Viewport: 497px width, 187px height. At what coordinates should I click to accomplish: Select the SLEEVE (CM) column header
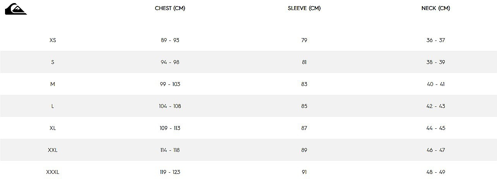(304, 8)
